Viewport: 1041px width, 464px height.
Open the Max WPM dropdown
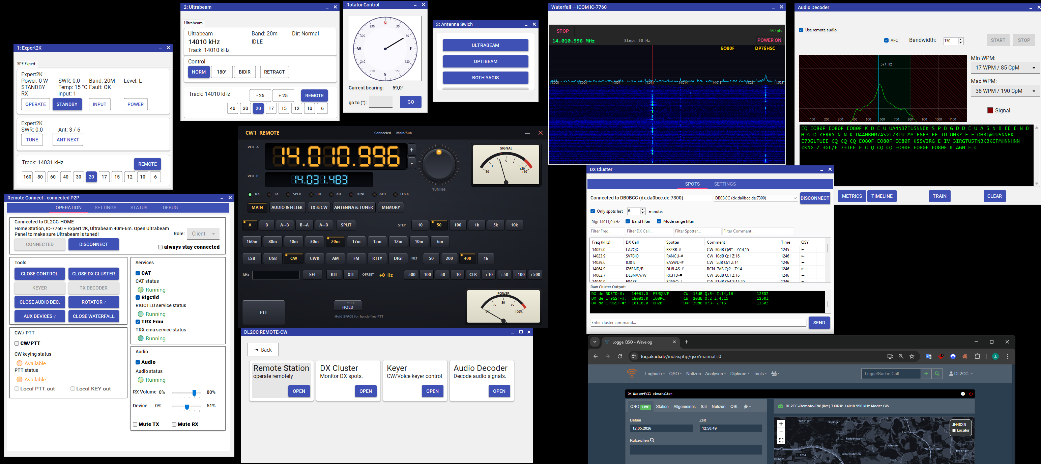click(x=1005, y=91)
